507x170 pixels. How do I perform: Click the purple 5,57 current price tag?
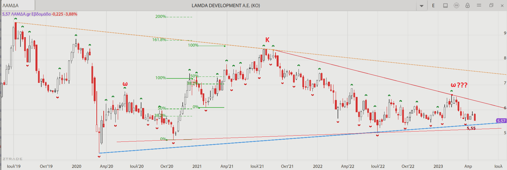pyautogui.click(x=501, y=121)
